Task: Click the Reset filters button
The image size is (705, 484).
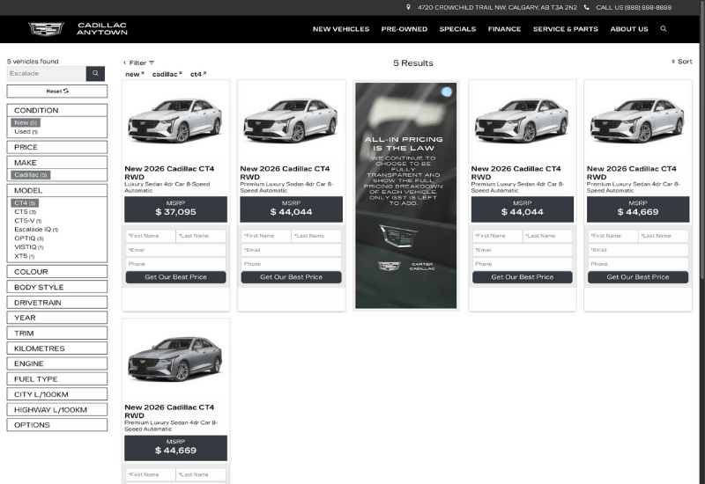Action: coord(57,92)
